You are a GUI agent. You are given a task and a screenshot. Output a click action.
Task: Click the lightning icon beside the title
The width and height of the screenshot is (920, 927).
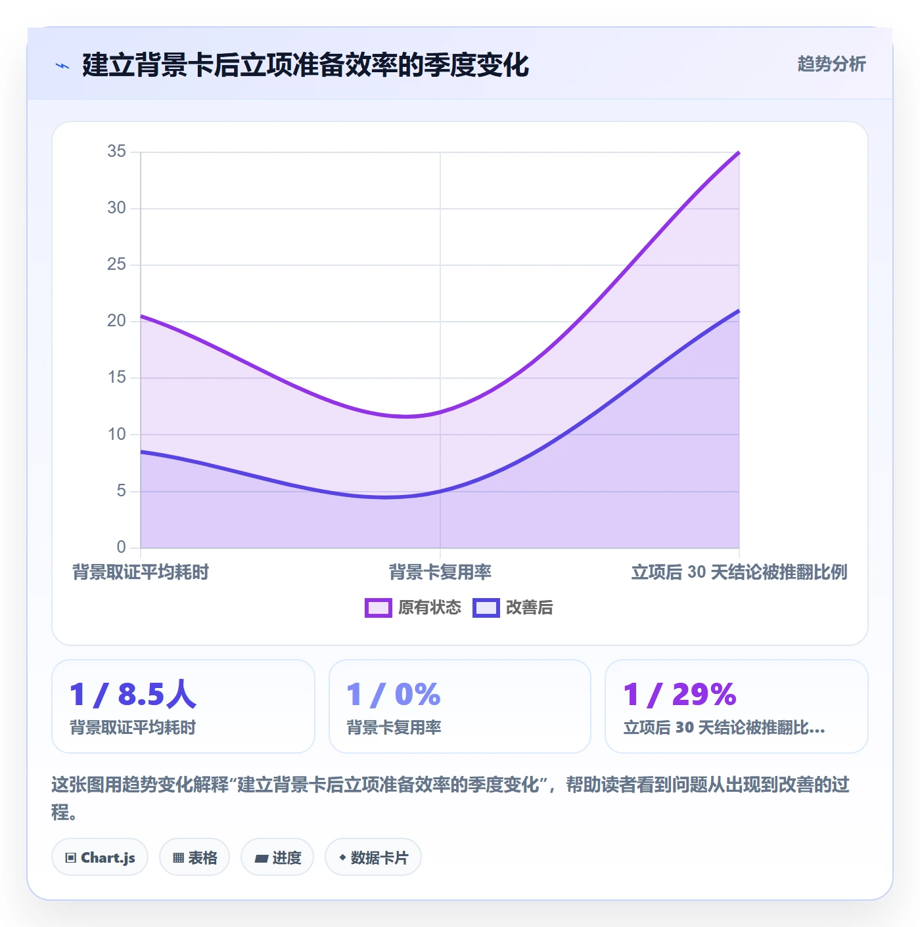click(x=62, y=66)
